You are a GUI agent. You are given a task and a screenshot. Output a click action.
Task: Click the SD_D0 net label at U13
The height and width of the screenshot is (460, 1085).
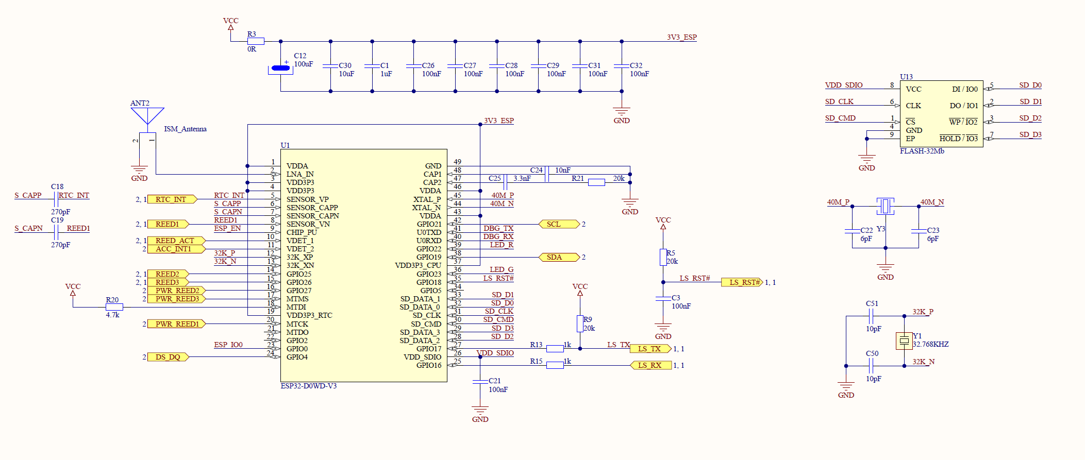pos(1030,85)
